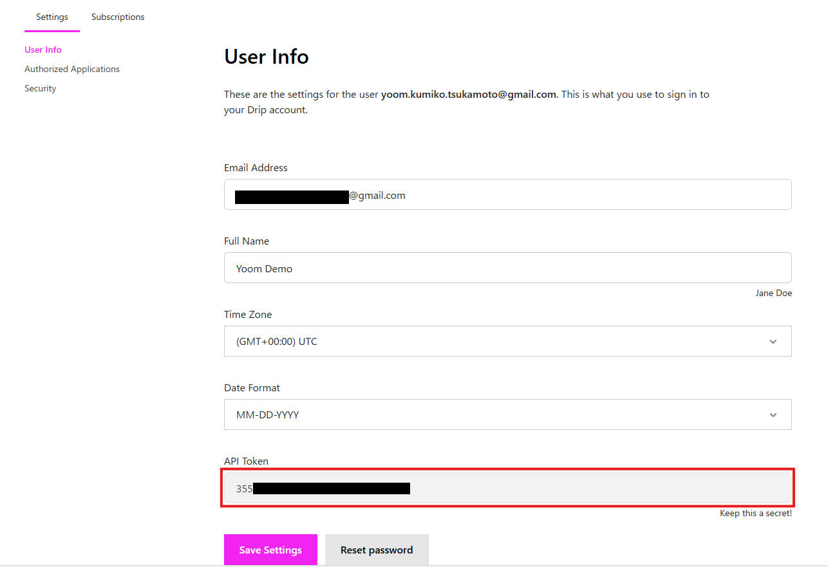
Task: Click the Save Settings button
Action: point(270,550)
